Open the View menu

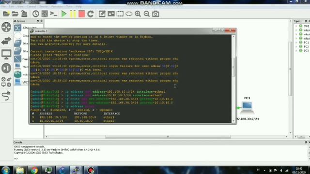pos(20,6)
